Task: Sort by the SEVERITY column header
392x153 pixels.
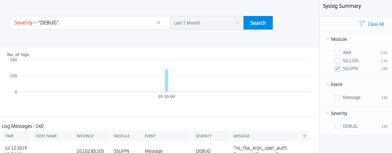Action: point(211,136)
